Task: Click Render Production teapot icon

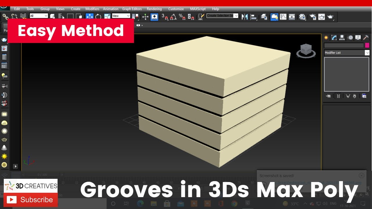Action: pyautogui.click(x=330, y=17)
